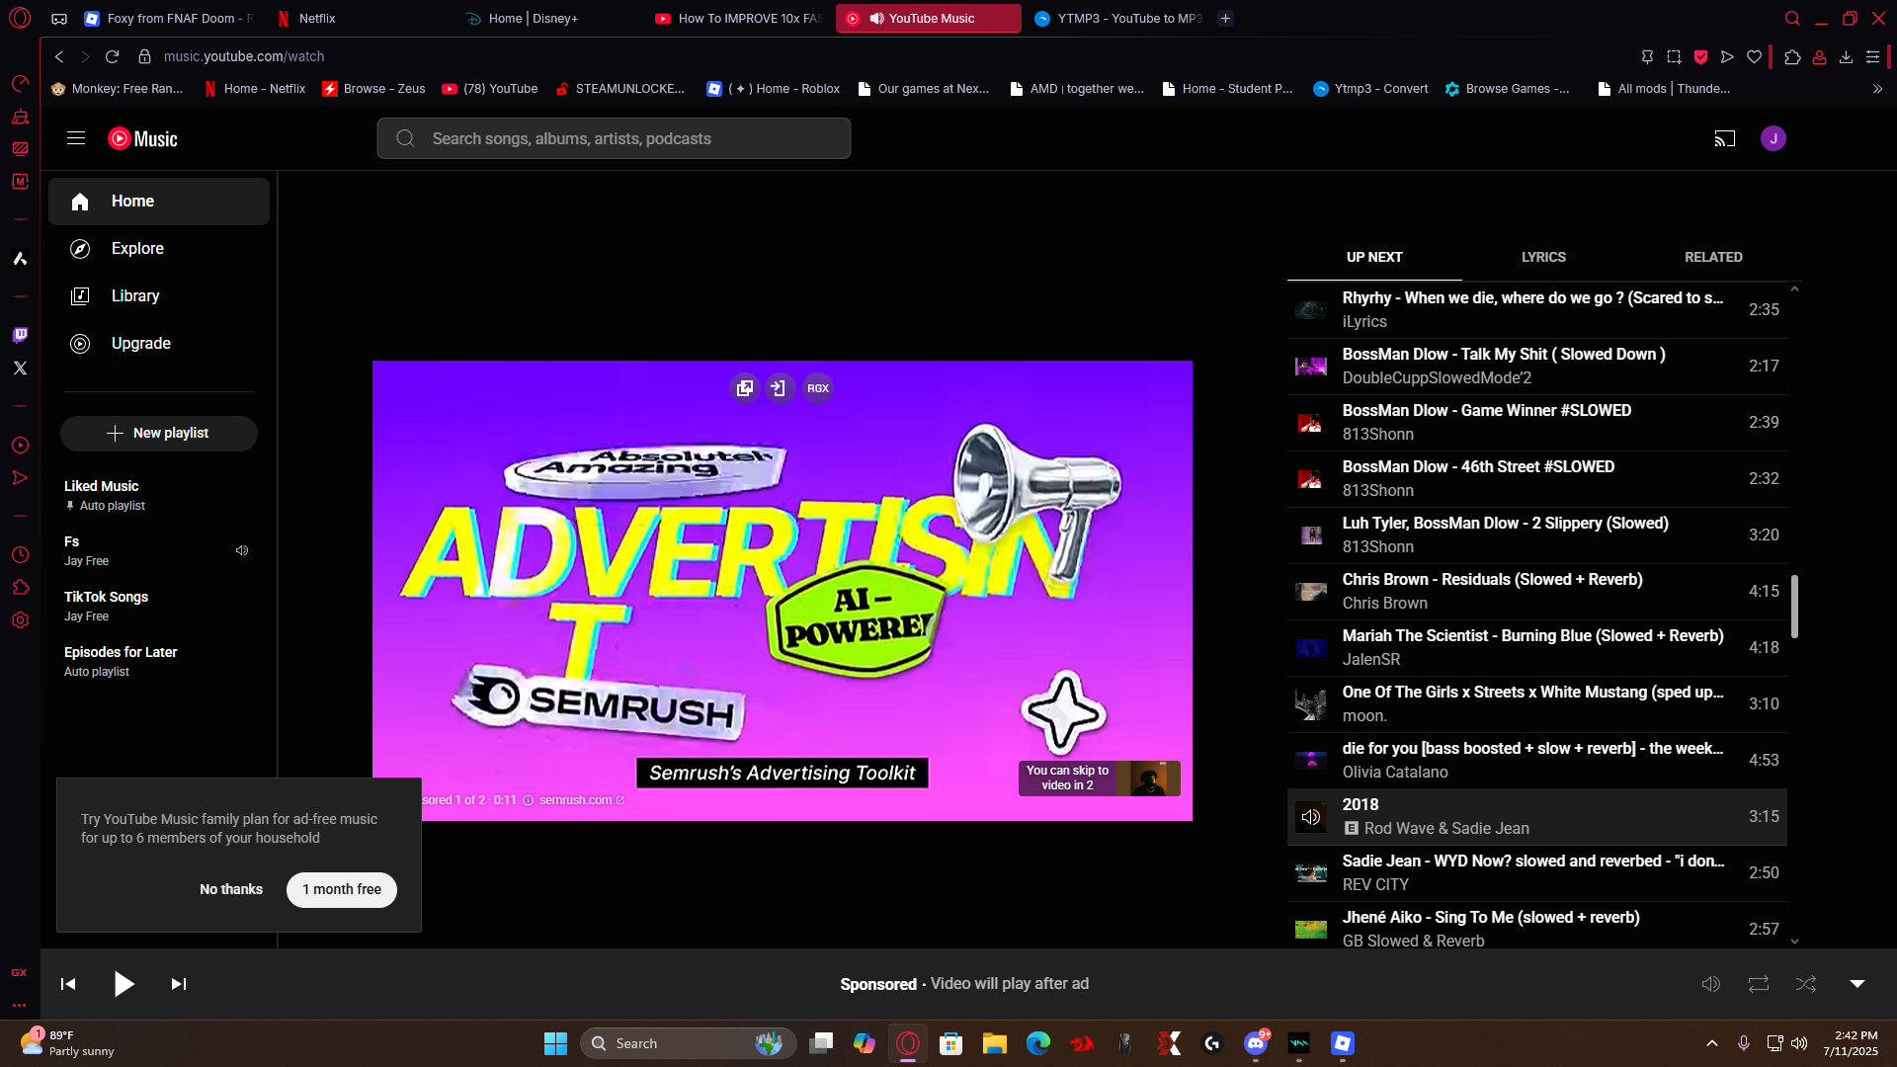1897x1067 pixels.
Task: Reload the page
Action: coord(112,57)
